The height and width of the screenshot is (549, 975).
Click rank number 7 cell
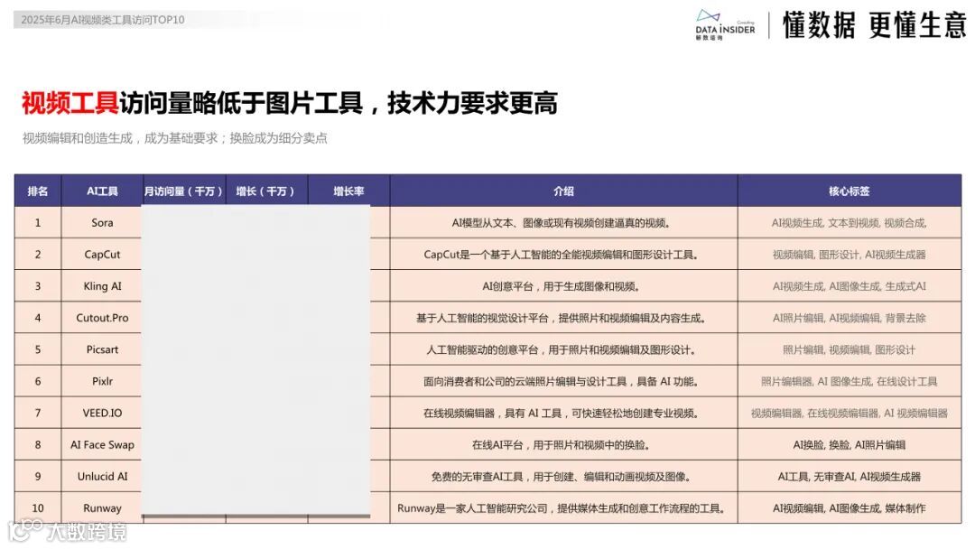click(38, 413)
